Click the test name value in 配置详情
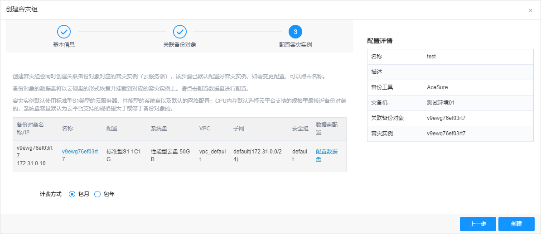This screenshot has width=541, height=234. [431, 57]
